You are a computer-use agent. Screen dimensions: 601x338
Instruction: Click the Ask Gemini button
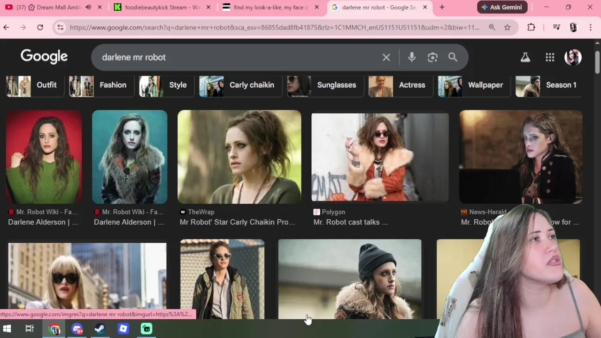click(x=502, y=7)
